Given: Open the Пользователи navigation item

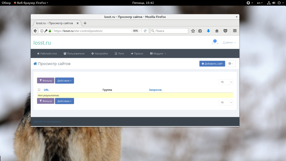Looking at the screenshot, I should click(x=74, y=53).
